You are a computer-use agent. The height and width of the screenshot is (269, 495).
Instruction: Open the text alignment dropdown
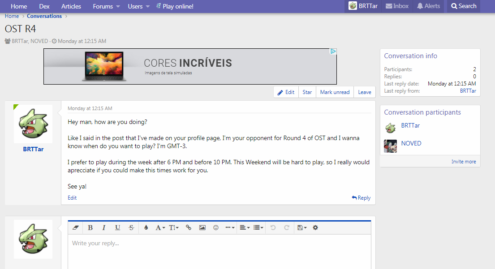tap(245, 227)
